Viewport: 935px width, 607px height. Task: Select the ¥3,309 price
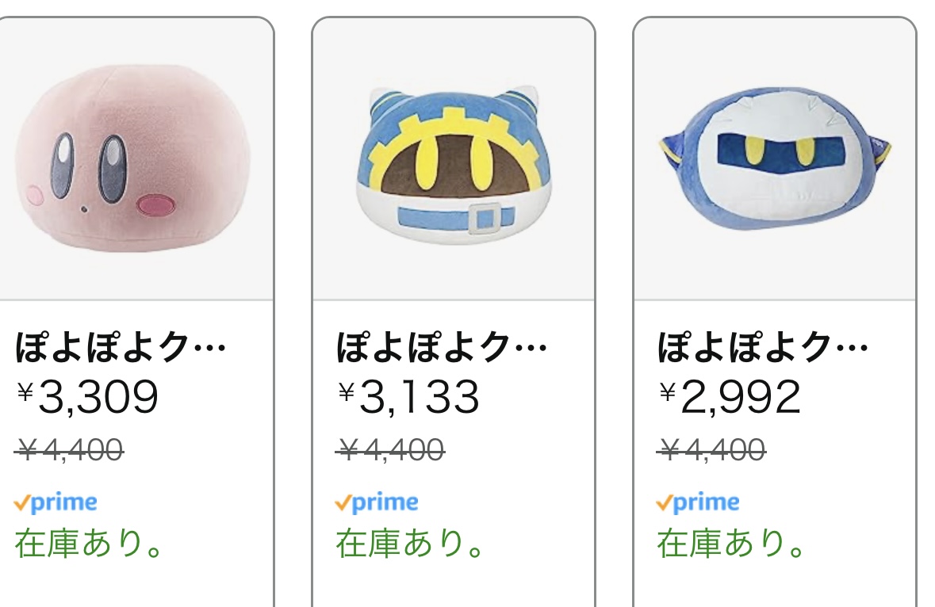tap(89, 397)
